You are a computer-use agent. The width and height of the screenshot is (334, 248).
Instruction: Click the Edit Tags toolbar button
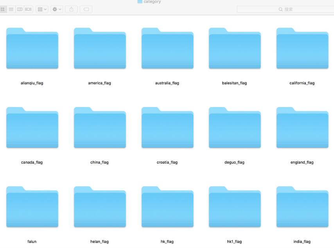(86, 9)
